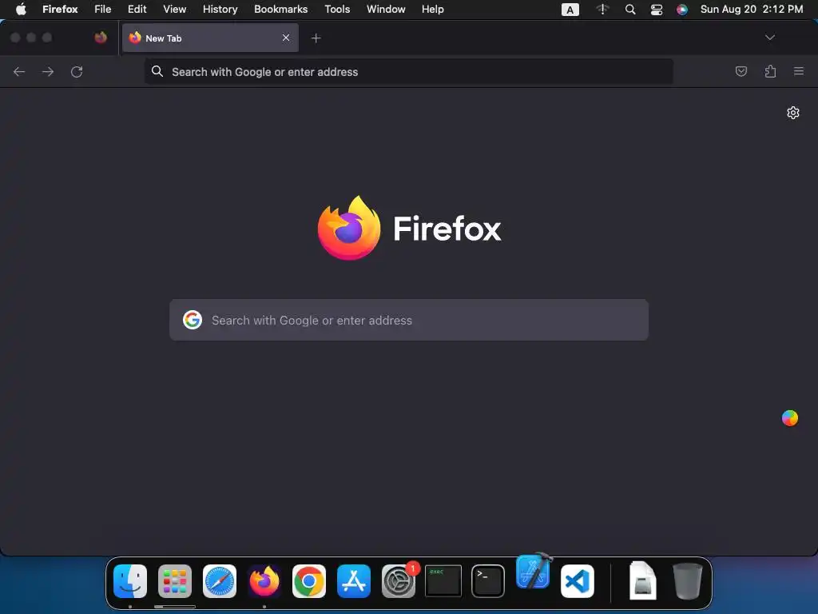The width and height of the screenshot is (818, 614).
Task: Open the Apple menu
Action: 21,9
